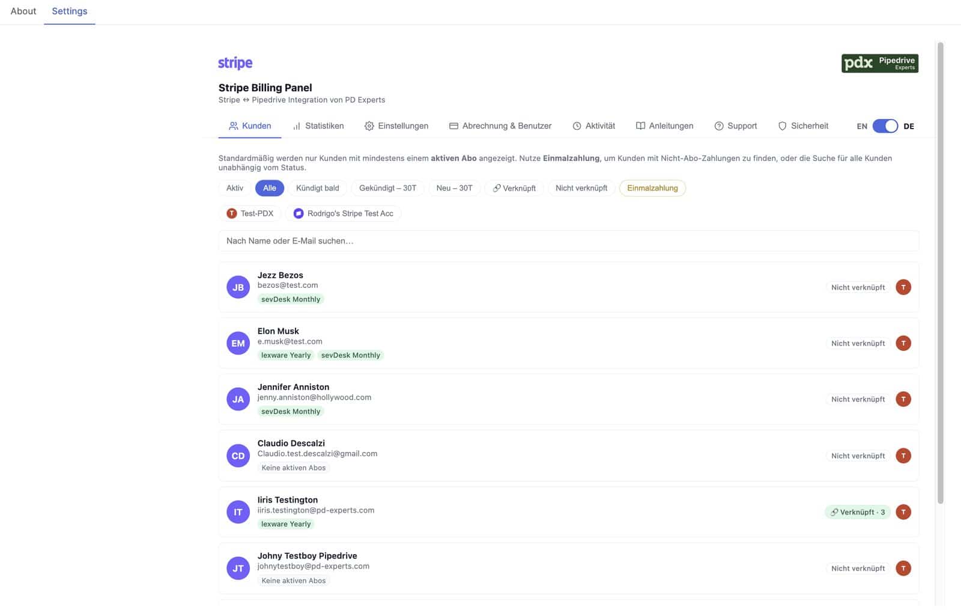
Task: Select the Einmalzahlung filter chip
Action: 652,188
